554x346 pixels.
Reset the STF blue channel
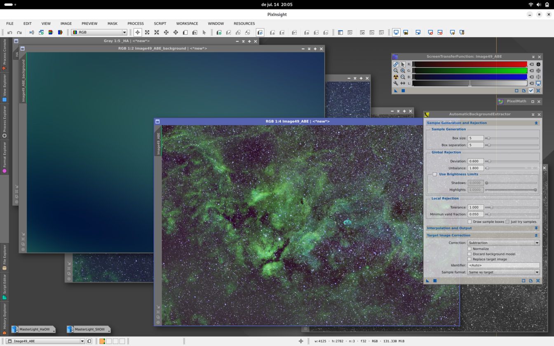tap(531, 77)
